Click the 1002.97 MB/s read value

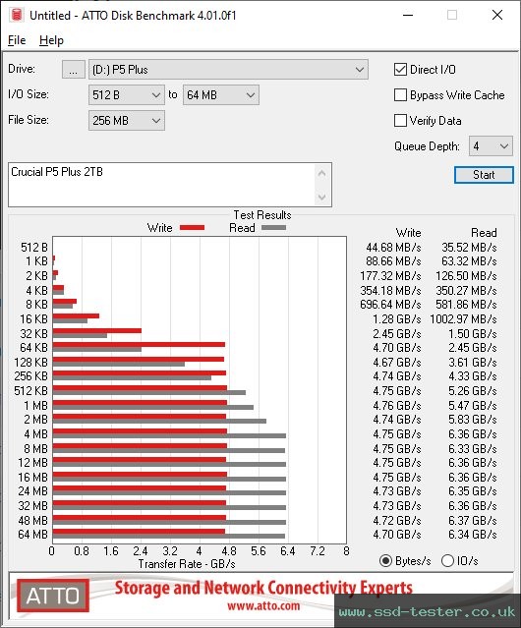463,319
